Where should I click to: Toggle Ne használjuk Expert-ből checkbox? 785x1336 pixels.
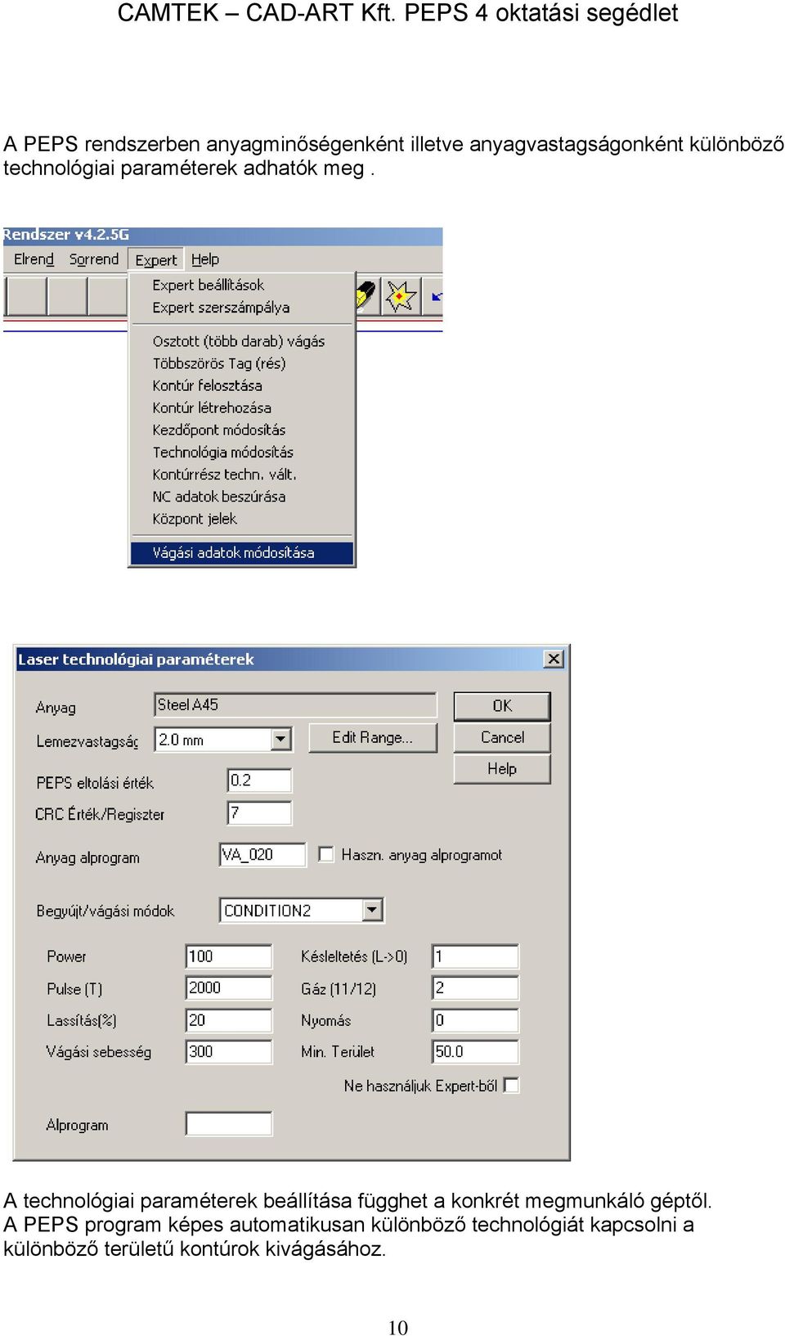(x=512, y=1085)
